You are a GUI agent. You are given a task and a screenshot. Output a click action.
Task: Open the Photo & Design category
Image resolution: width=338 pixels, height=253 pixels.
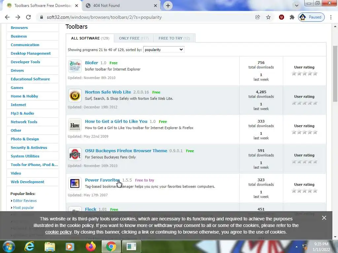25,139
